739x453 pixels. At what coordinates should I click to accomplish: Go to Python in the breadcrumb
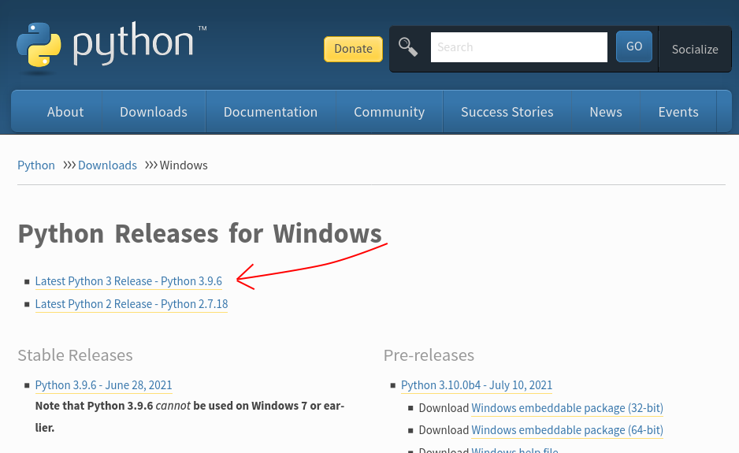[36, 165]
